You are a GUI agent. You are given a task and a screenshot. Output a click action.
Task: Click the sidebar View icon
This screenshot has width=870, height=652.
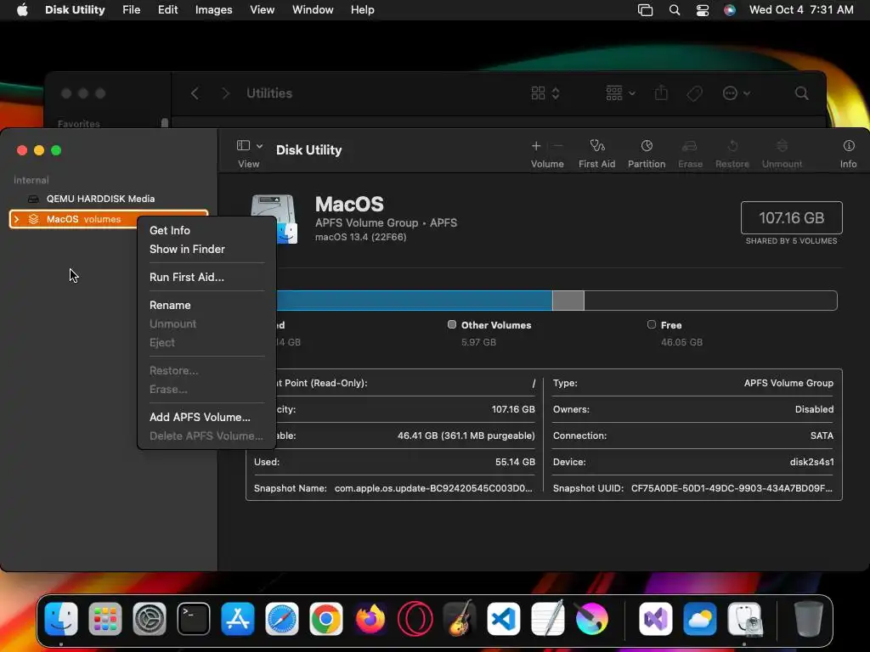[x=243, y=145]
